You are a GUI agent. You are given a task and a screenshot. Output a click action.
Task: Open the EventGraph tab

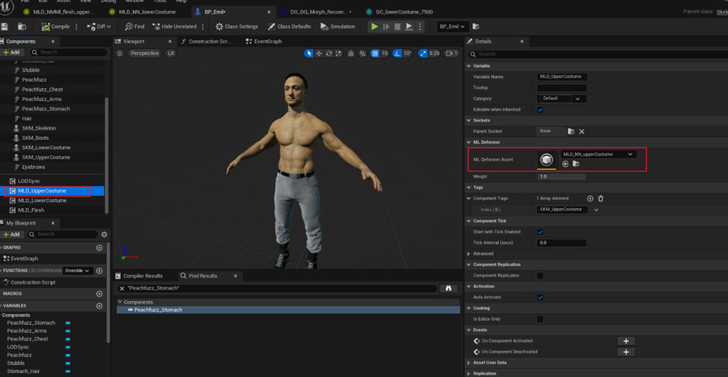click(x=263, y=41)
